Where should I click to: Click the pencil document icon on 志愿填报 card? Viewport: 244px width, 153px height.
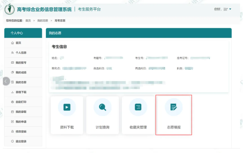[174, 107]
